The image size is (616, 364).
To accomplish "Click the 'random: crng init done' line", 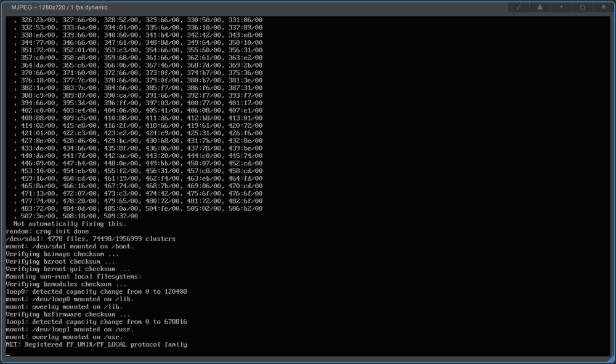I will click(x=47, y=231).
